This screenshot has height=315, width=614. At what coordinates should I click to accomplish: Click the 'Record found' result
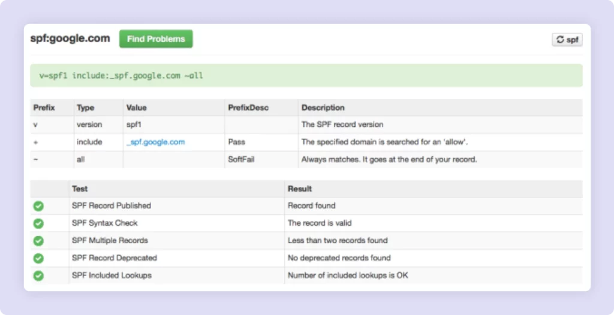[x=311, y=206]
